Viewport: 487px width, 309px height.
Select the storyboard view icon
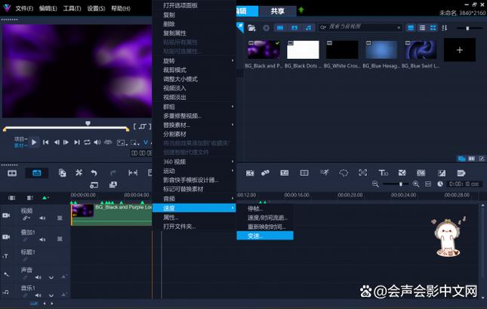[12, 173]
